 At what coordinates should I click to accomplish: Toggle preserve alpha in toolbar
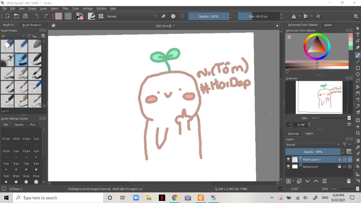pos(173,16)
